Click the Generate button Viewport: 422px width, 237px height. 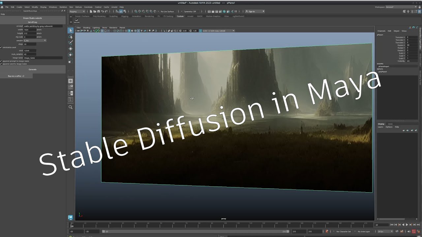pos(33,69)
